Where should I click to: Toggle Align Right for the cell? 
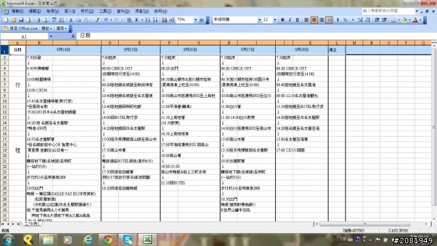coord(322,20)
